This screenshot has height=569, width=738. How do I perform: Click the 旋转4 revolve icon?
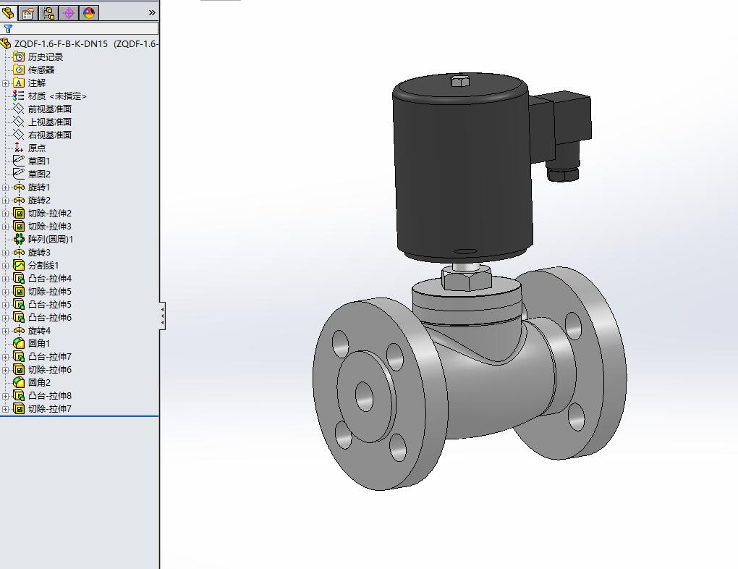18,331
